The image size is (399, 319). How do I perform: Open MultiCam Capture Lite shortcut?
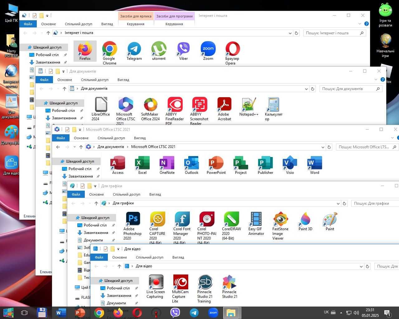180,288
